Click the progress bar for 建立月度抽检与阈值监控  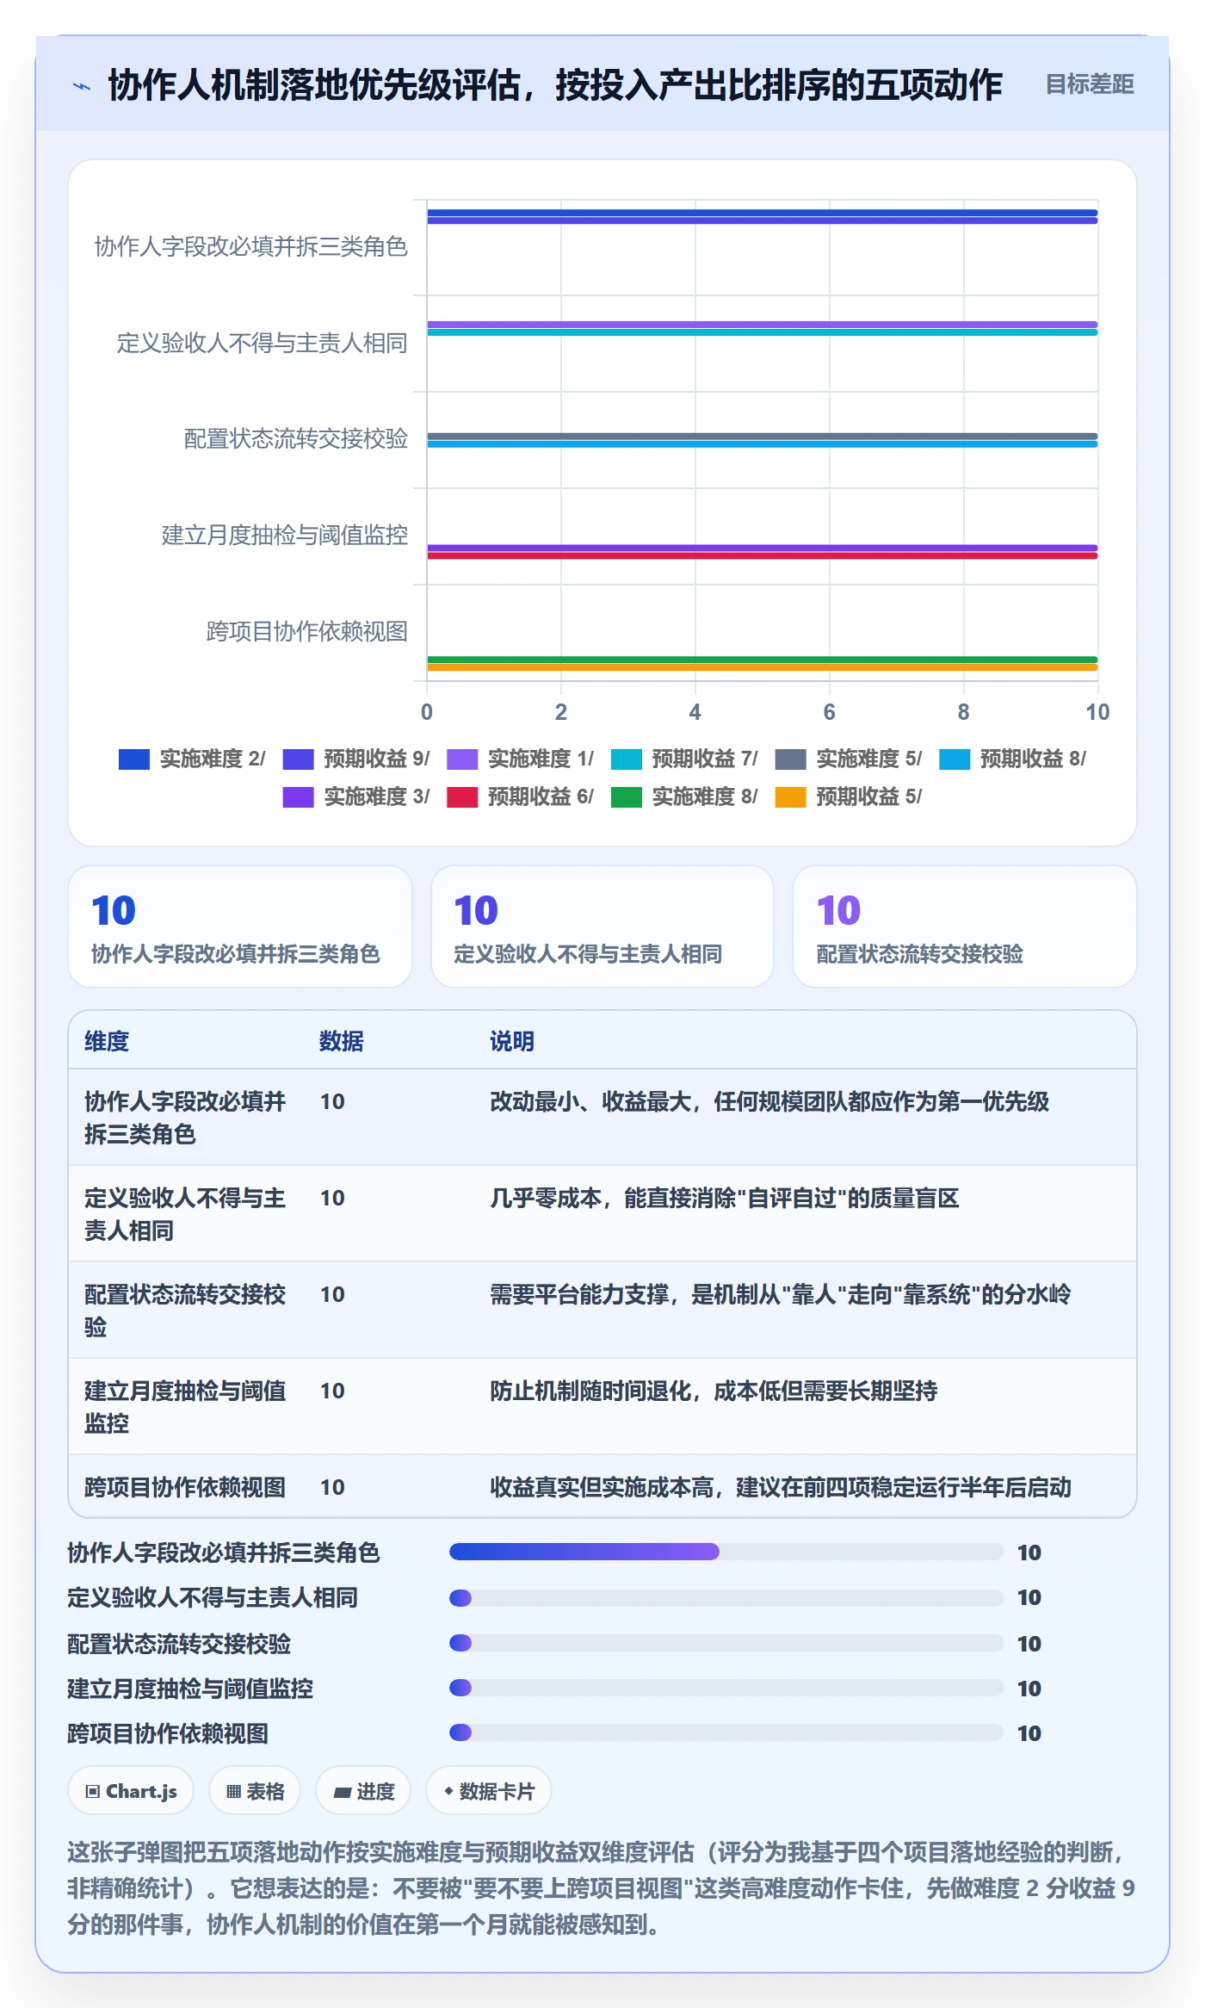(x=726, y=1688)
